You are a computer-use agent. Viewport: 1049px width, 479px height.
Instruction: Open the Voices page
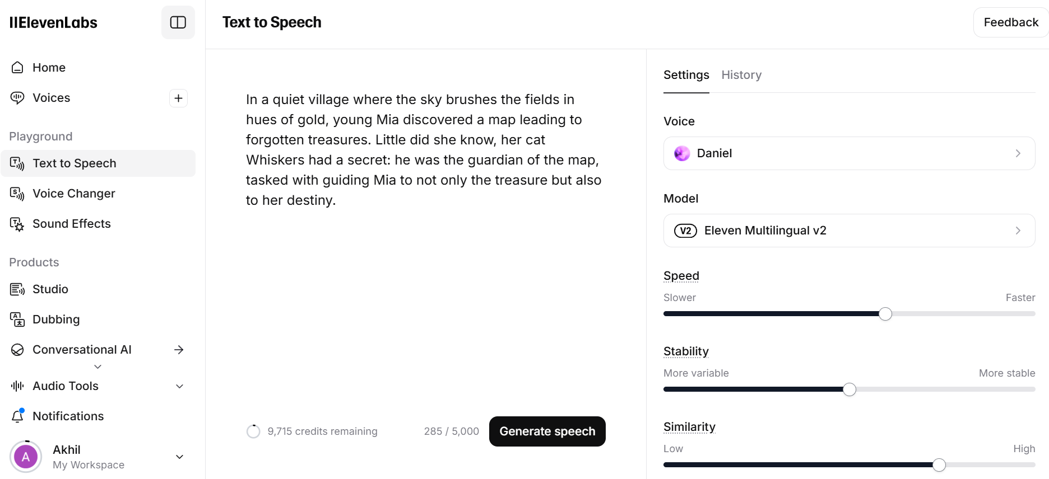tap(51, 97)
